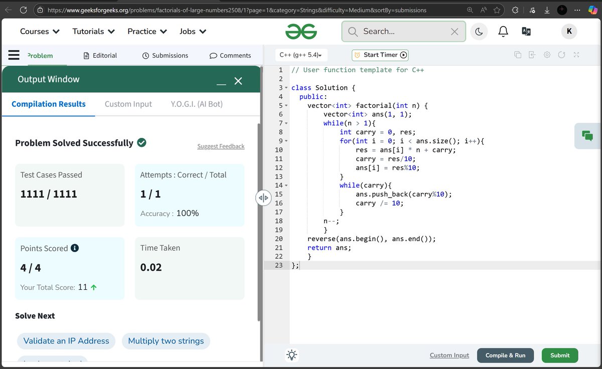
Task: Open browser zoom magnifier icon
Action: point(470,10)
